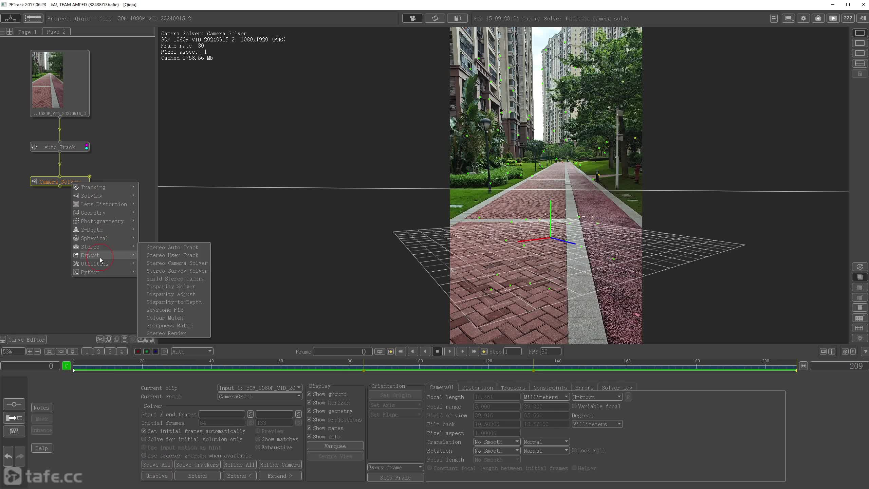Image resolution: width=869 pixels, height=489 pixels.
Task: Click the Refine Camera button
Action: pyautogui.click(x=280, y=465)
